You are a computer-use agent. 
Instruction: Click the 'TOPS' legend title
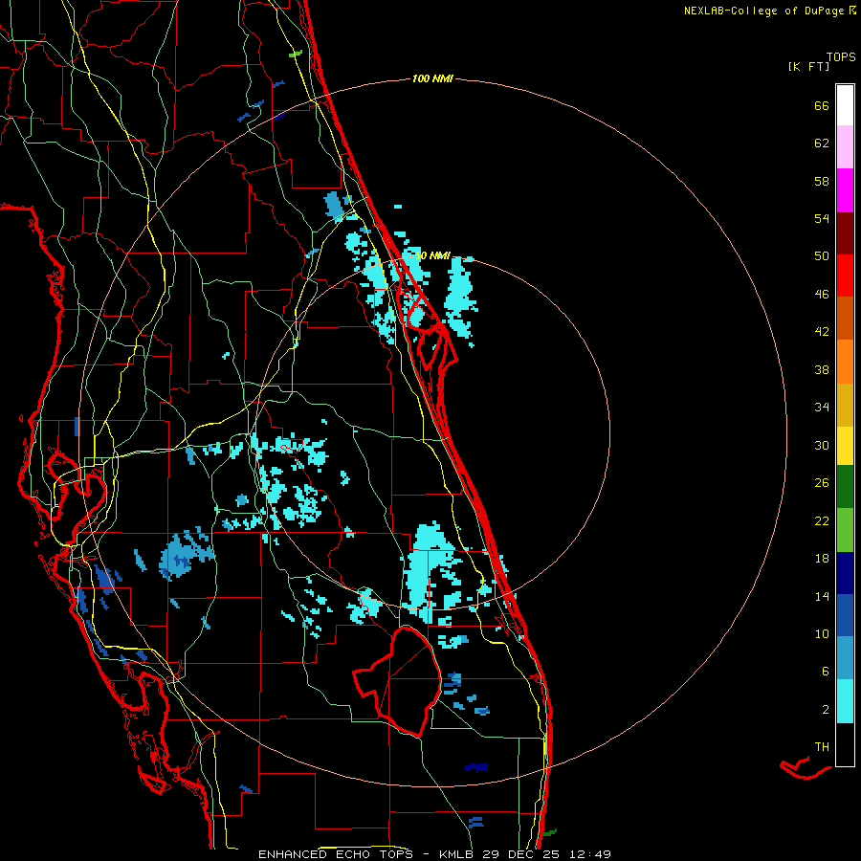[x=841, y=56]
